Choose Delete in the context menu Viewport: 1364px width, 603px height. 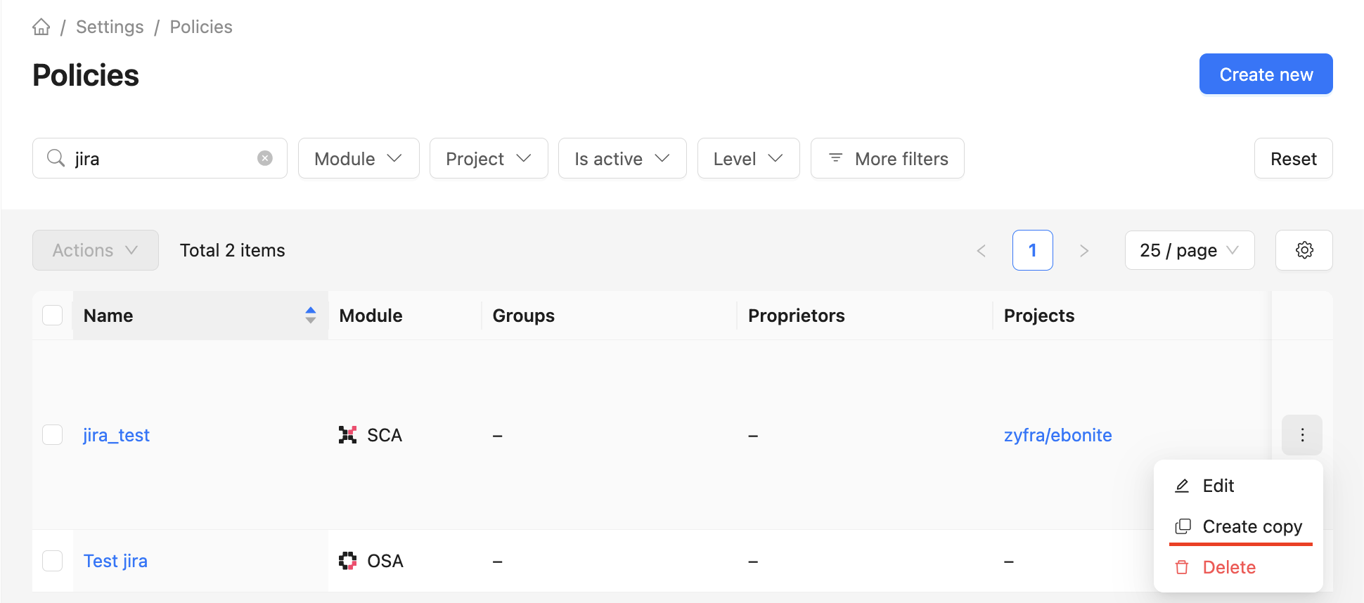[x=1238, y=567]
